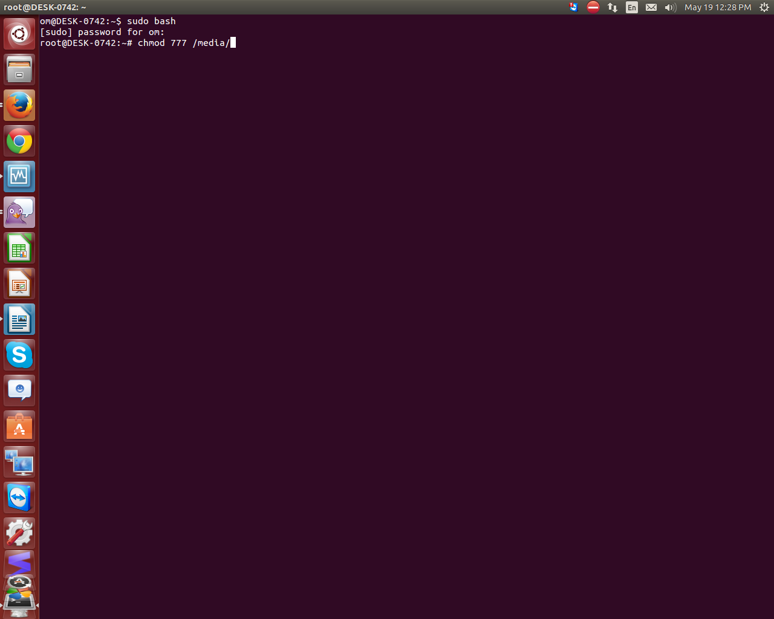
Task: Launch TeamViewer from the dock
Action: (19, 497)
